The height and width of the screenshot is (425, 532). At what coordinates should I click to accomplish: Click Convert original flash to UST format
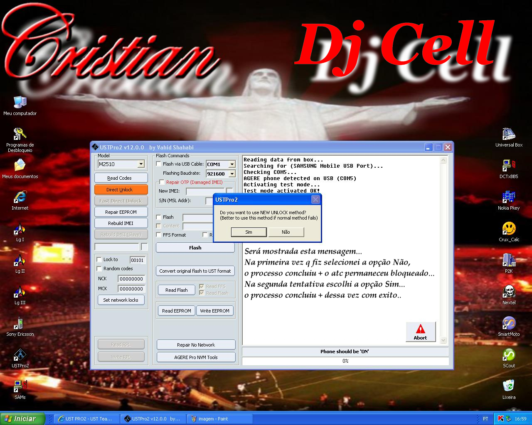[195, 271]
